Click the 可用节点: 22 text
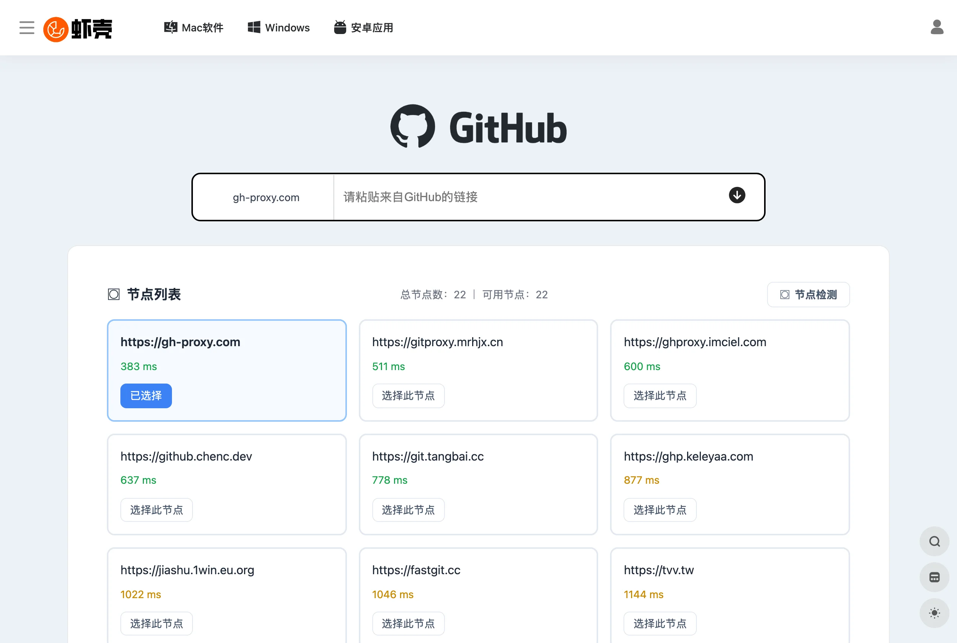Image resolution: width=957 pixels, height=643 pixels. (x=515, y=295)
